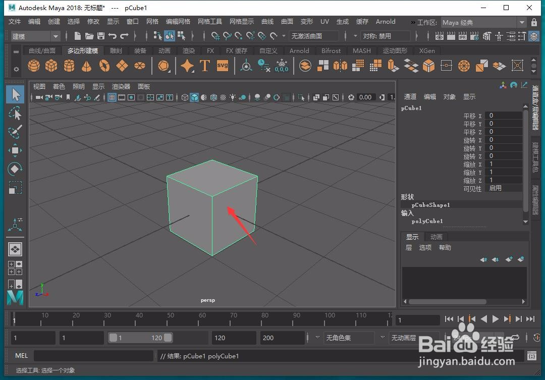Image resolution: width=545 pixels, height=380 pixels.
Task: Play animation forward
Action: point(496,319)
